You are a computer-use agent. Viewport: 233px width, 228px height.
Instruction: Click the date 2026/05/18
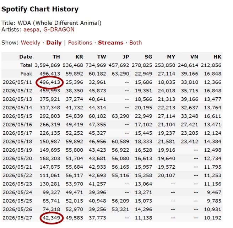[17, 141]
